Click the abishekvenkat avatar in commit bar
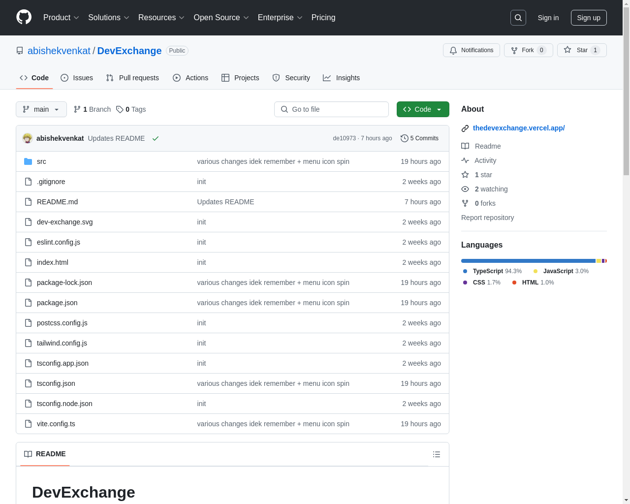630x504 pixels. tap(28, 138)
